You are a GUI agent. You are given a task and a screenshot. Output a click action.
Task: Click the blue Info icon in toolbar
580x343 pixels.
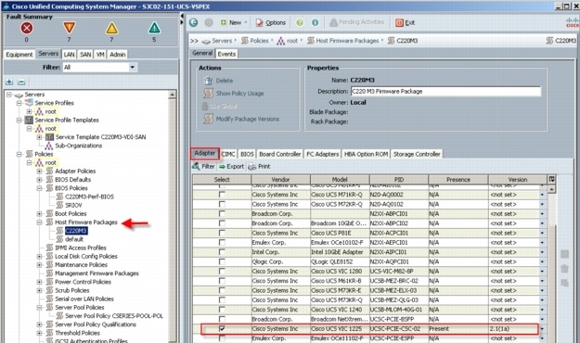(x=315, y=22)
